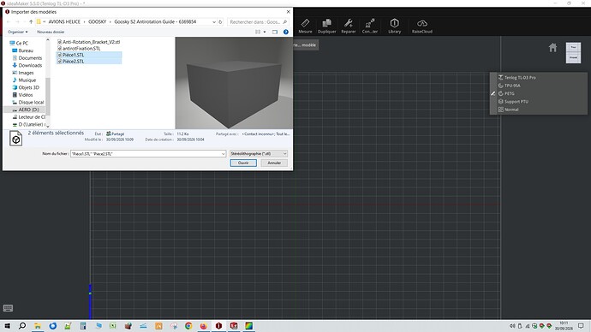Open the Organiser dropdown menu
Viewport: 591px width, 332px height.
pyautogui.click(x=18, y=32)
